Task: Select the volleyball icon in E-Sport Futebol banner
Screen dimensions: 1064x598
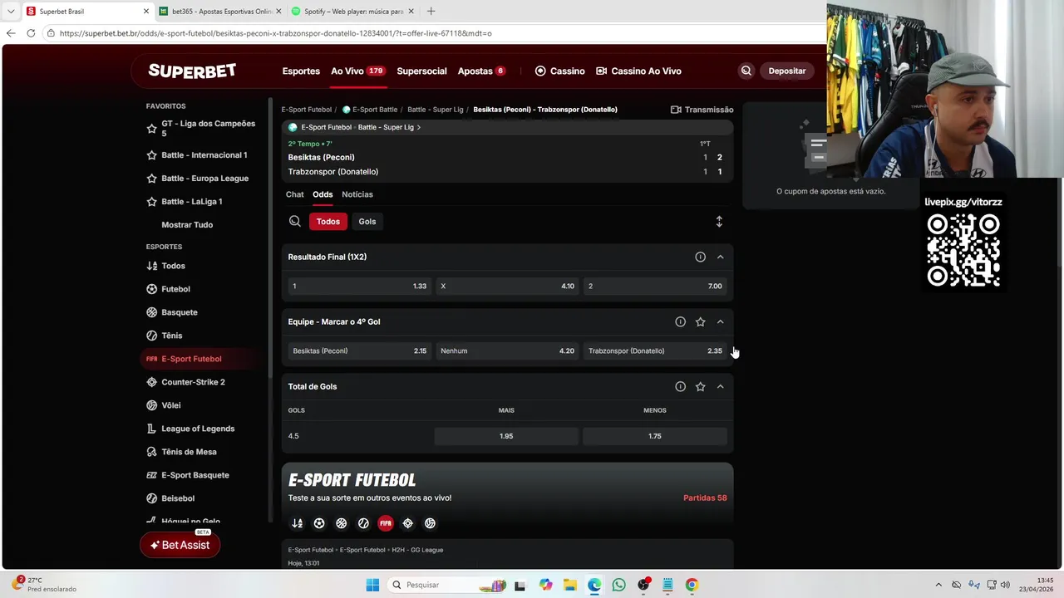Action: (430, 523)
